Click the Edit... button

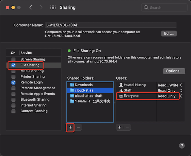(169, 34)
